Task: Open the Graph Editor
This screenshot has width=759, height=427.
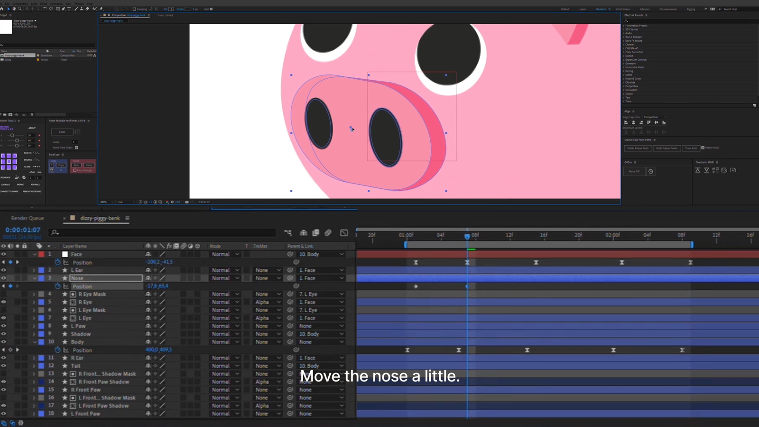Action: 344,232
